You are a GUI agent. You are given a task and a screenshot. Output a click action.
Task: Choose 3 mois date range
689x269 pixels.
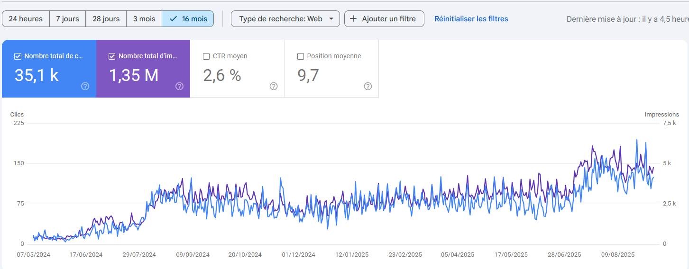pyautogui.click(x=144, y=19)
